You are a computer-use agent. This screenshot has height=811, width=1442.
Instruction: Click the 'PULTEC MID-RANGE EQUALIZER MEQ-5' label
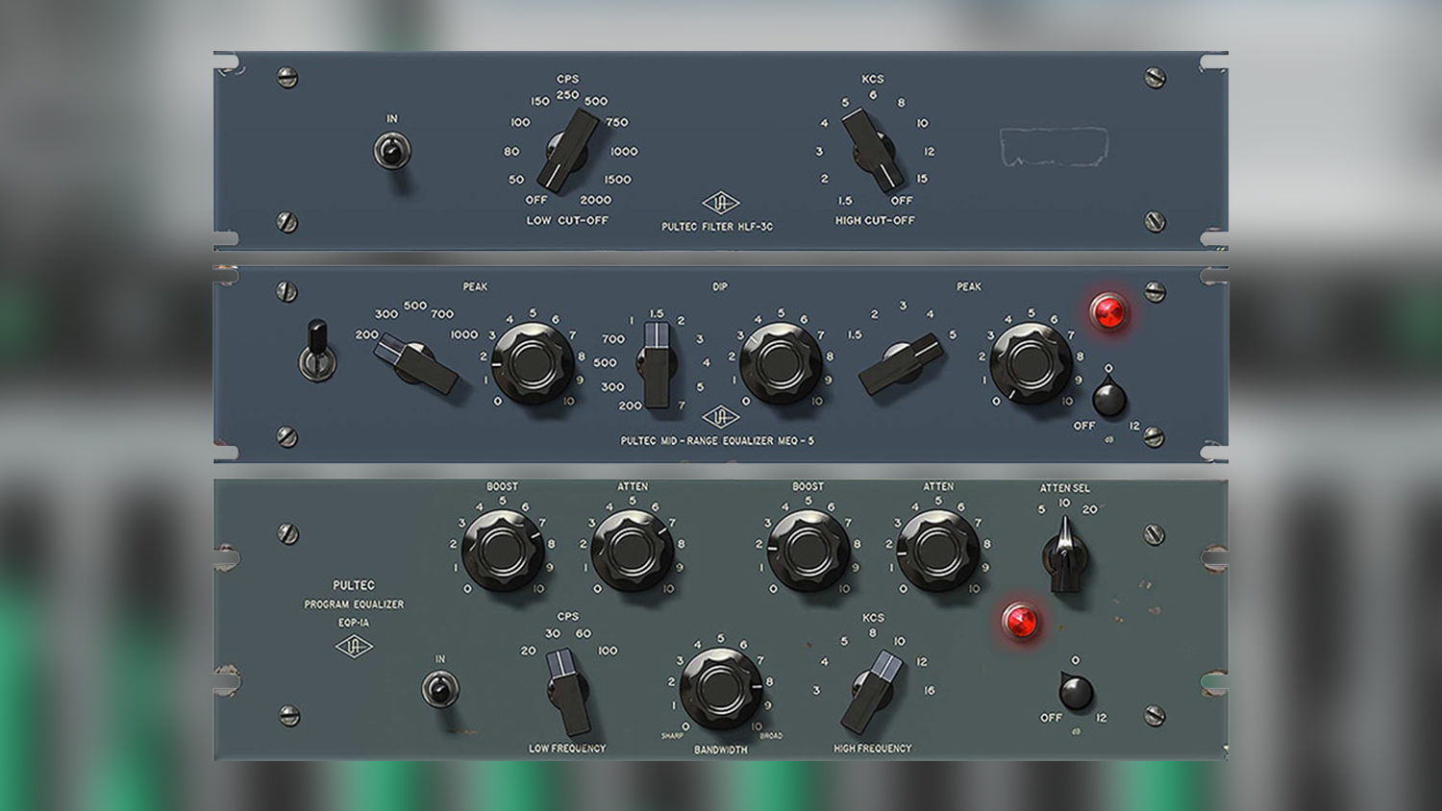click(717, 441)
